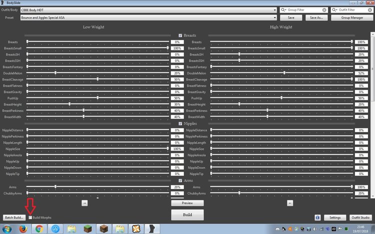The image size is (375, 234).
Task: Open the Group Manager
Action: (352, 17)
